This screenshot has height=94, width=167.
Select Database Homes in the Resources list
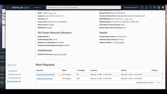[15, 74]
